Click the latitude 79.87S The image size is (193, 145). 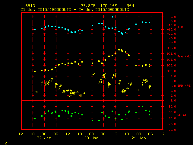coord(88,6)
